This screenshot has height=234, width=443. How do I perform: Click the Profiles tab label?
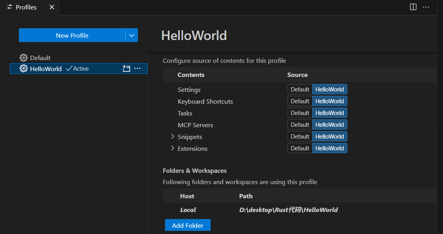[x=26, y=7]
